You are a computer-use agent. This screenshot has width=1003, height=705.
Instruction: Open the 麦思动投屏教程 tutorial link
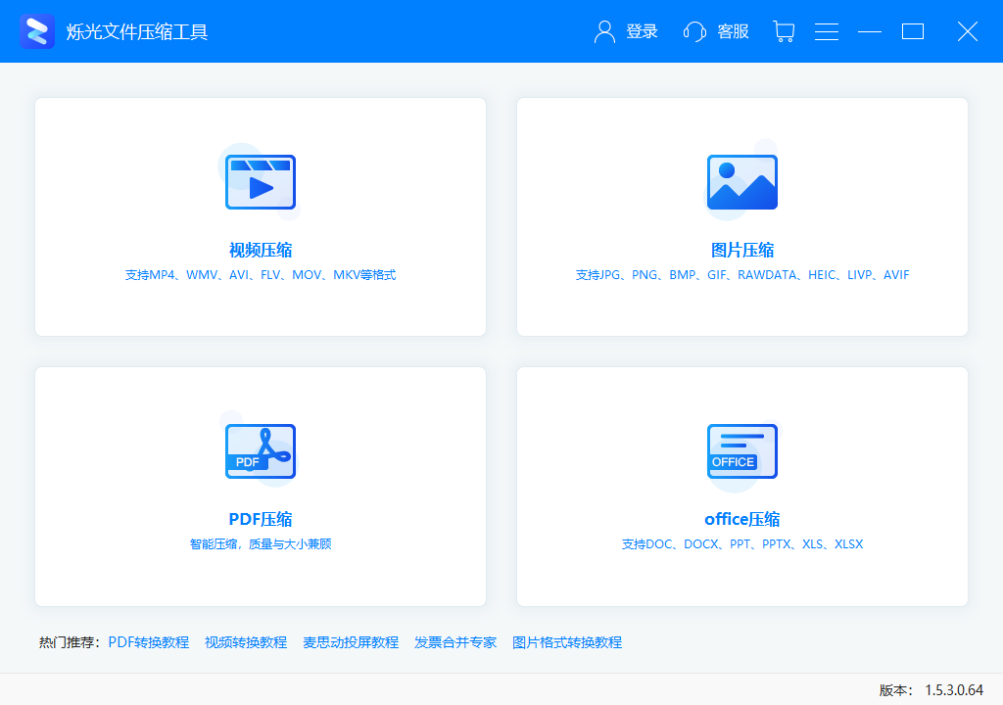coord(350,642)
